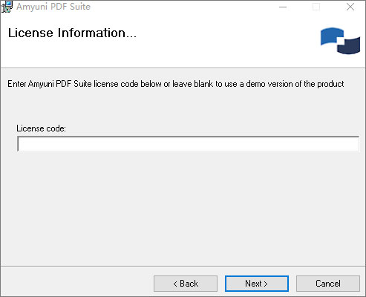The height and width of the screenshot is (297, 366).
Task: Click the left chevron on Back button
Action: coord(175,284)
